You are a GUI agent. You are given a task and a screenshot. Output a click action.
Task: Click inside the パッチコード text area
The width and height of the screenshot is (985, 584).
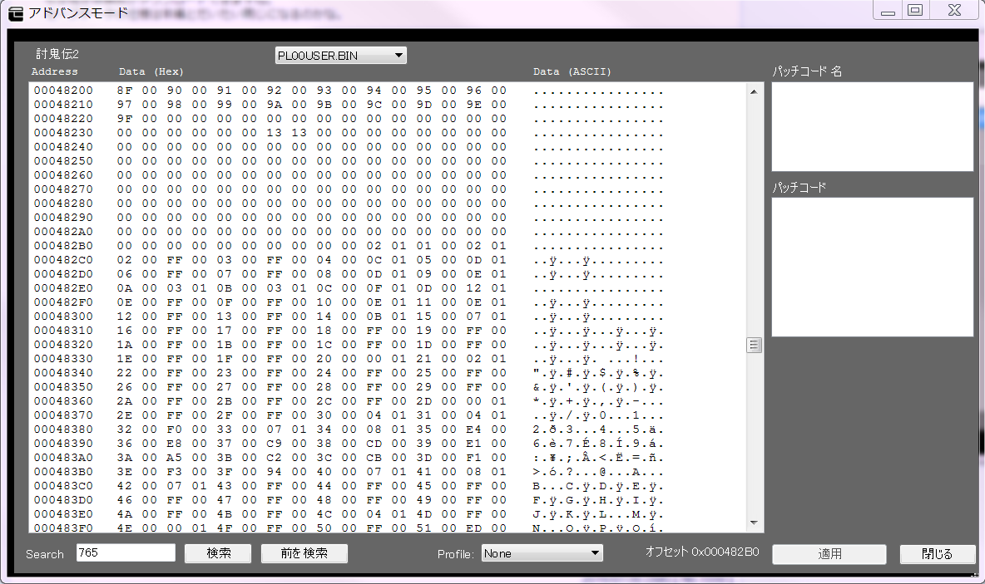[872, 267]
